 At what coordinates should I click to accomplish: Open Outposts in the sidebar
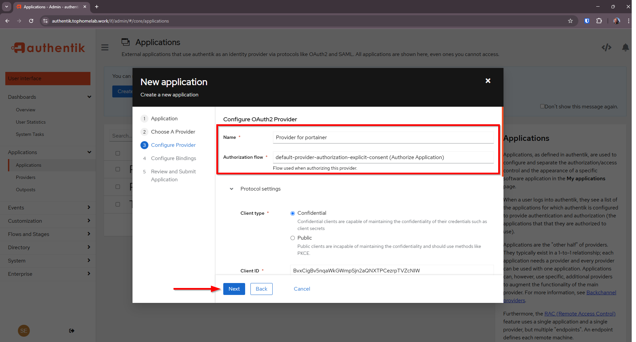coord(26,190)
